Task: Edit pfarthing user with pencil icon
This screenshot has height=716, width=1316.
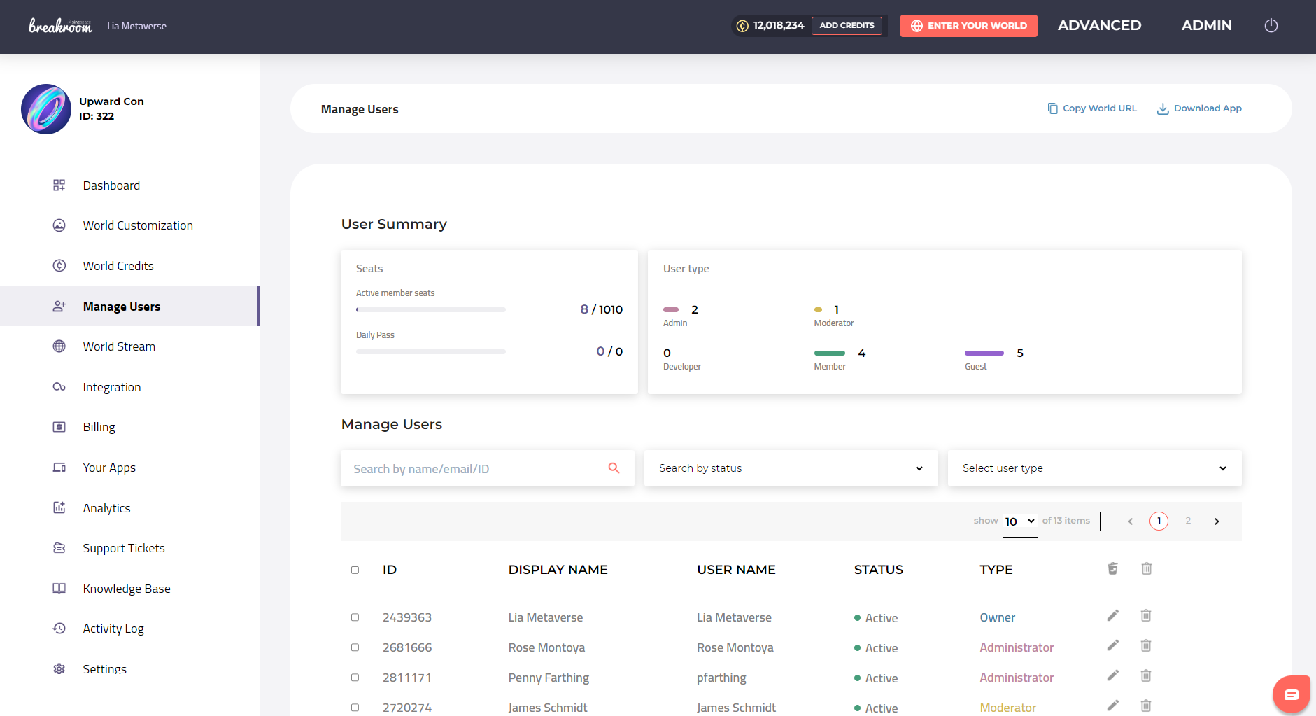Action: (x=1112, y=675)
